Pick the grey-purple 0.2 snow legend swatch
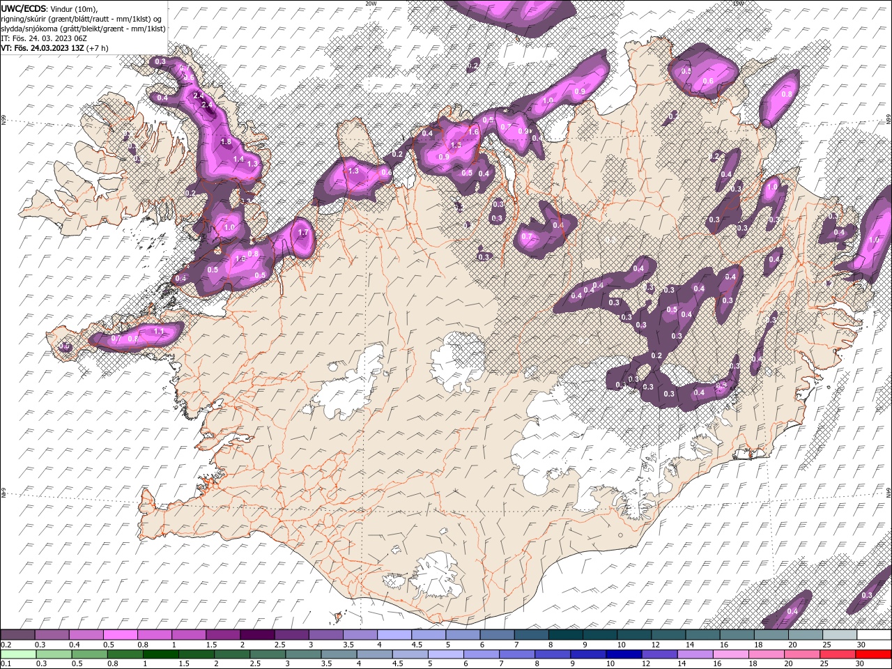Viewport: 892px width, 669px height. click(x=17, y=635)
